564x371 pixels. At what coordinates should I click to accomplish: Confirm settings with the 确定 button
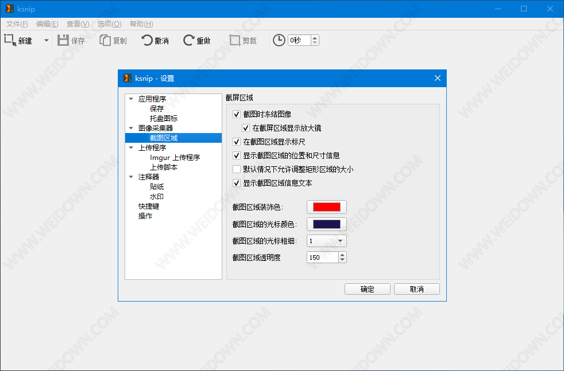367,289
